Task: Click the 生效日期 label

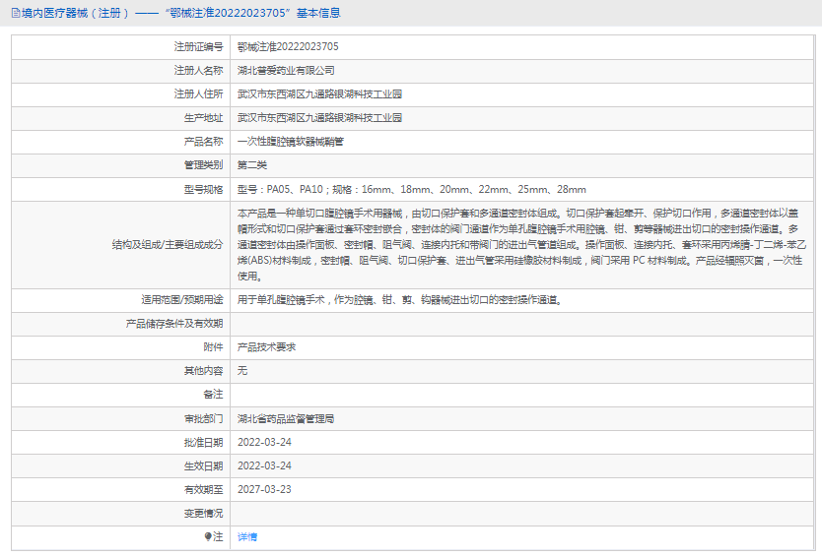Action: (x=203, y=465)
